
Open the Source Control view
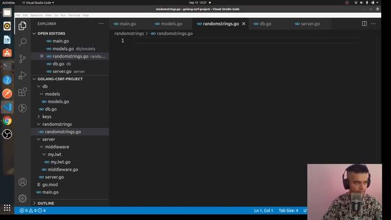pyautogui.click(x=23, y=59)
